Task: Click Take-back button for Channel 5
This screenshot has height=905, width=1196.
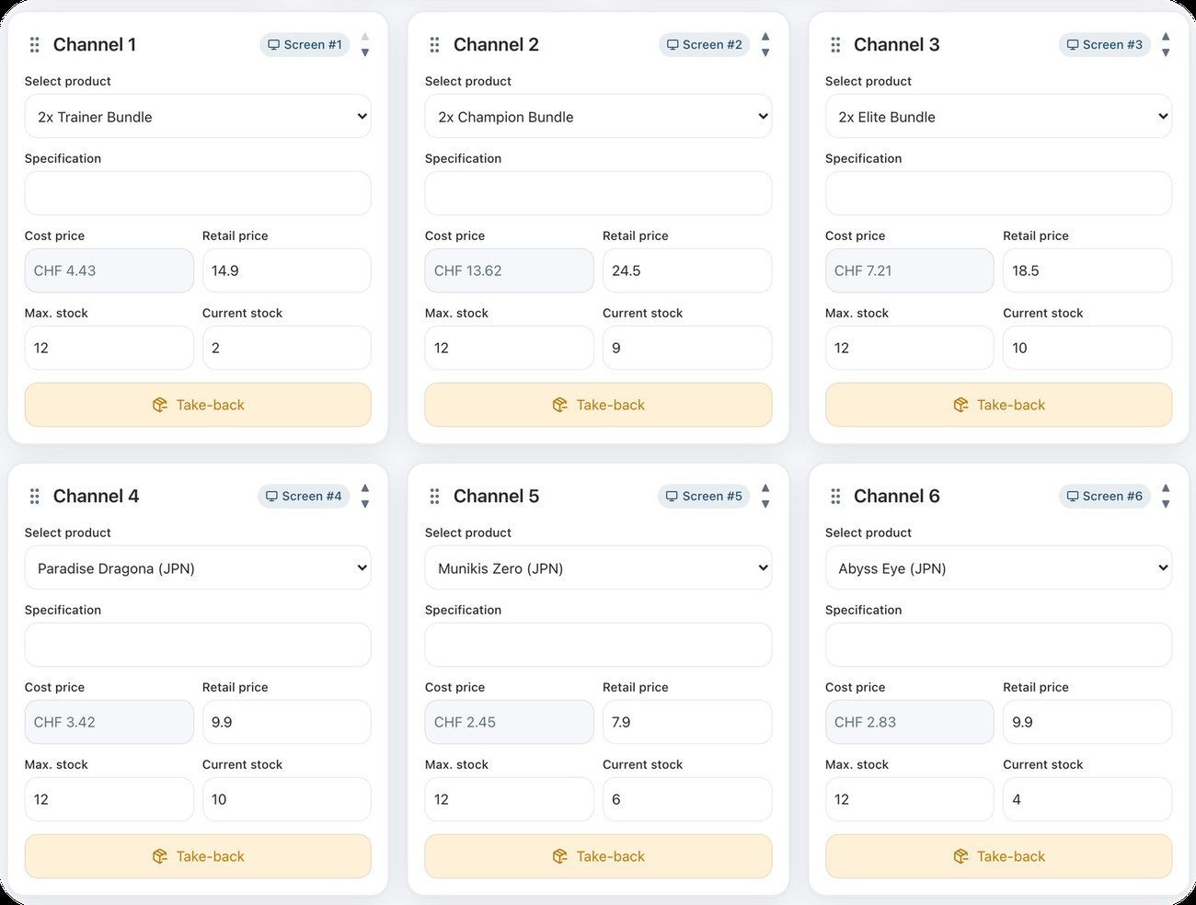Action: (x=598, y=856)
